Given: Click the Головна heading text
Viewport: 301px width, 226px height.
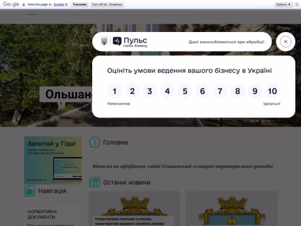Looking at the screenshot, I should (x=115, y=143).
